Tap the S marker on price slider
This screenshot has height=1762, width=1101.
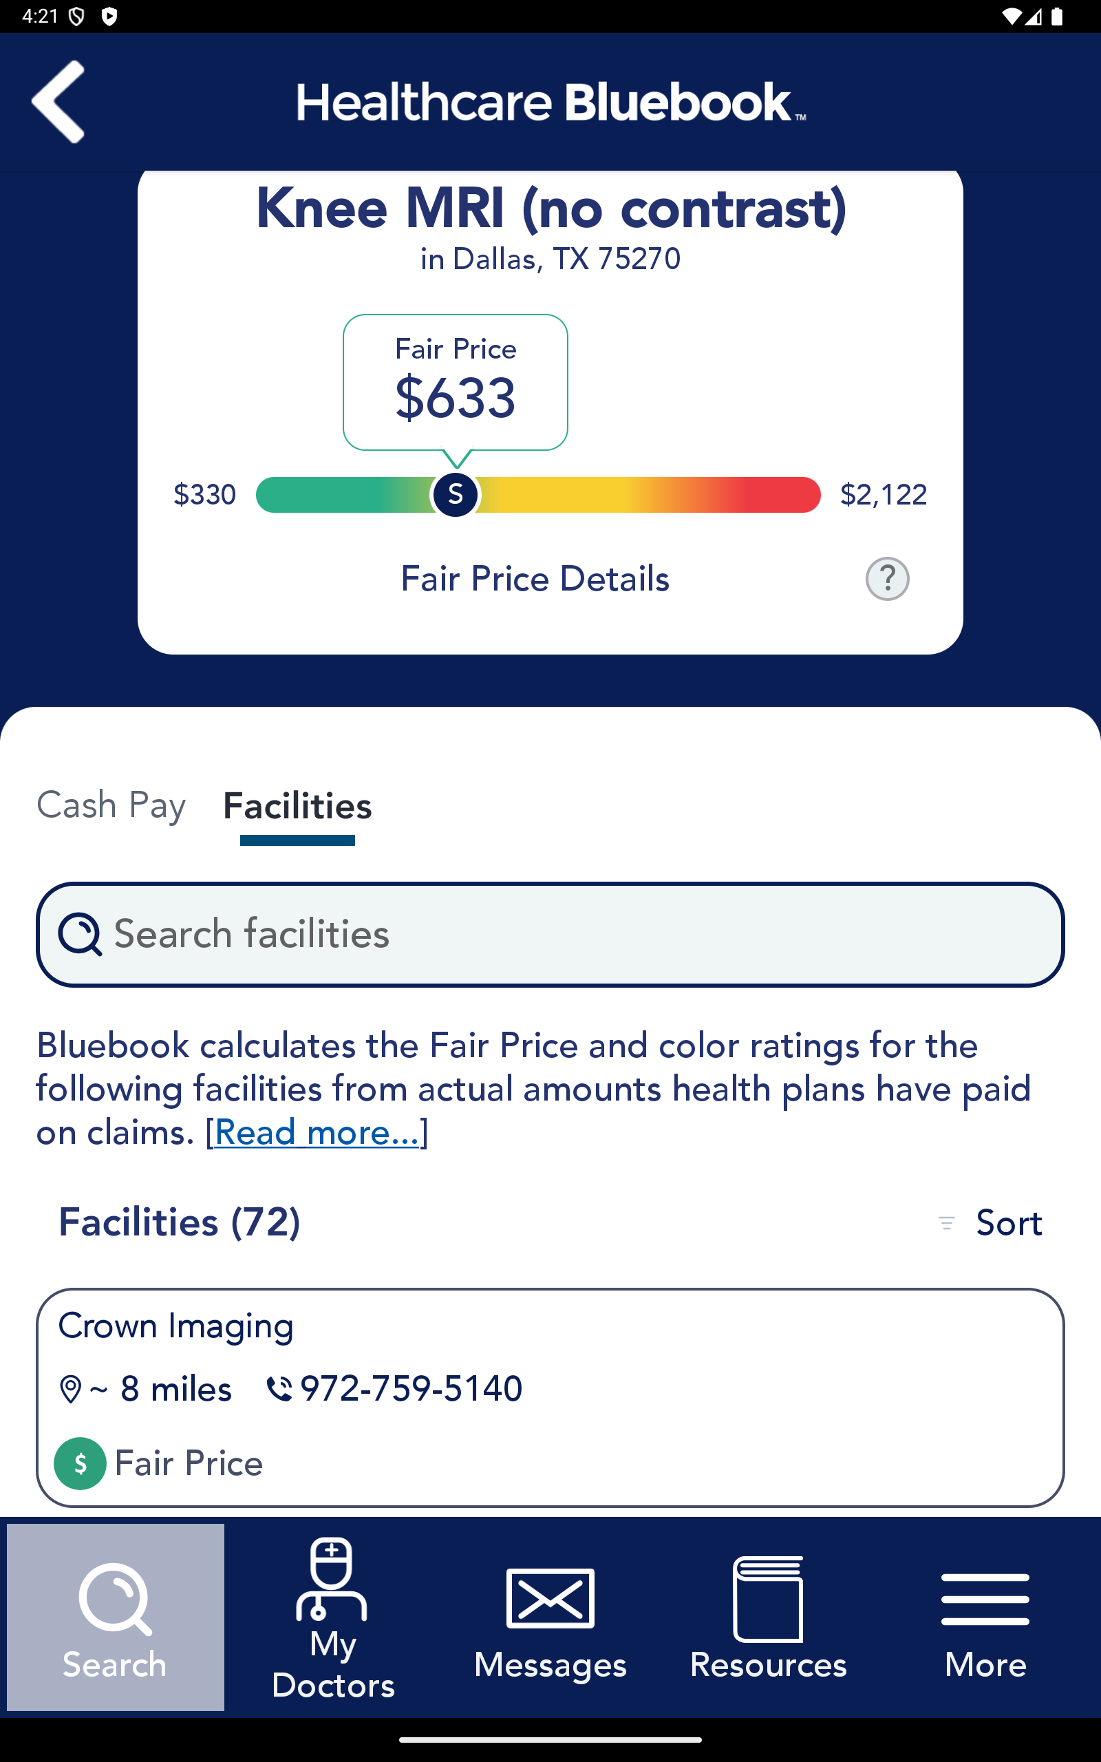point(455,494)
